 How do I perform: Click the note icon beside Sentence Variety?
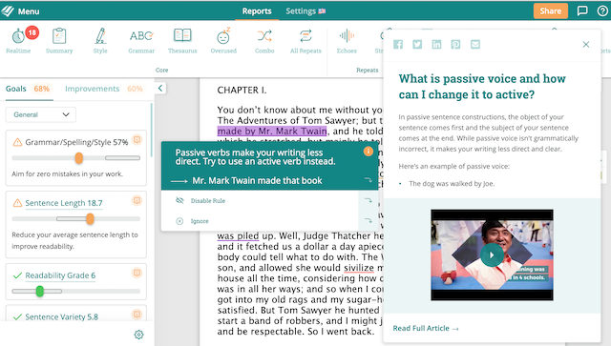click(137, 314)
